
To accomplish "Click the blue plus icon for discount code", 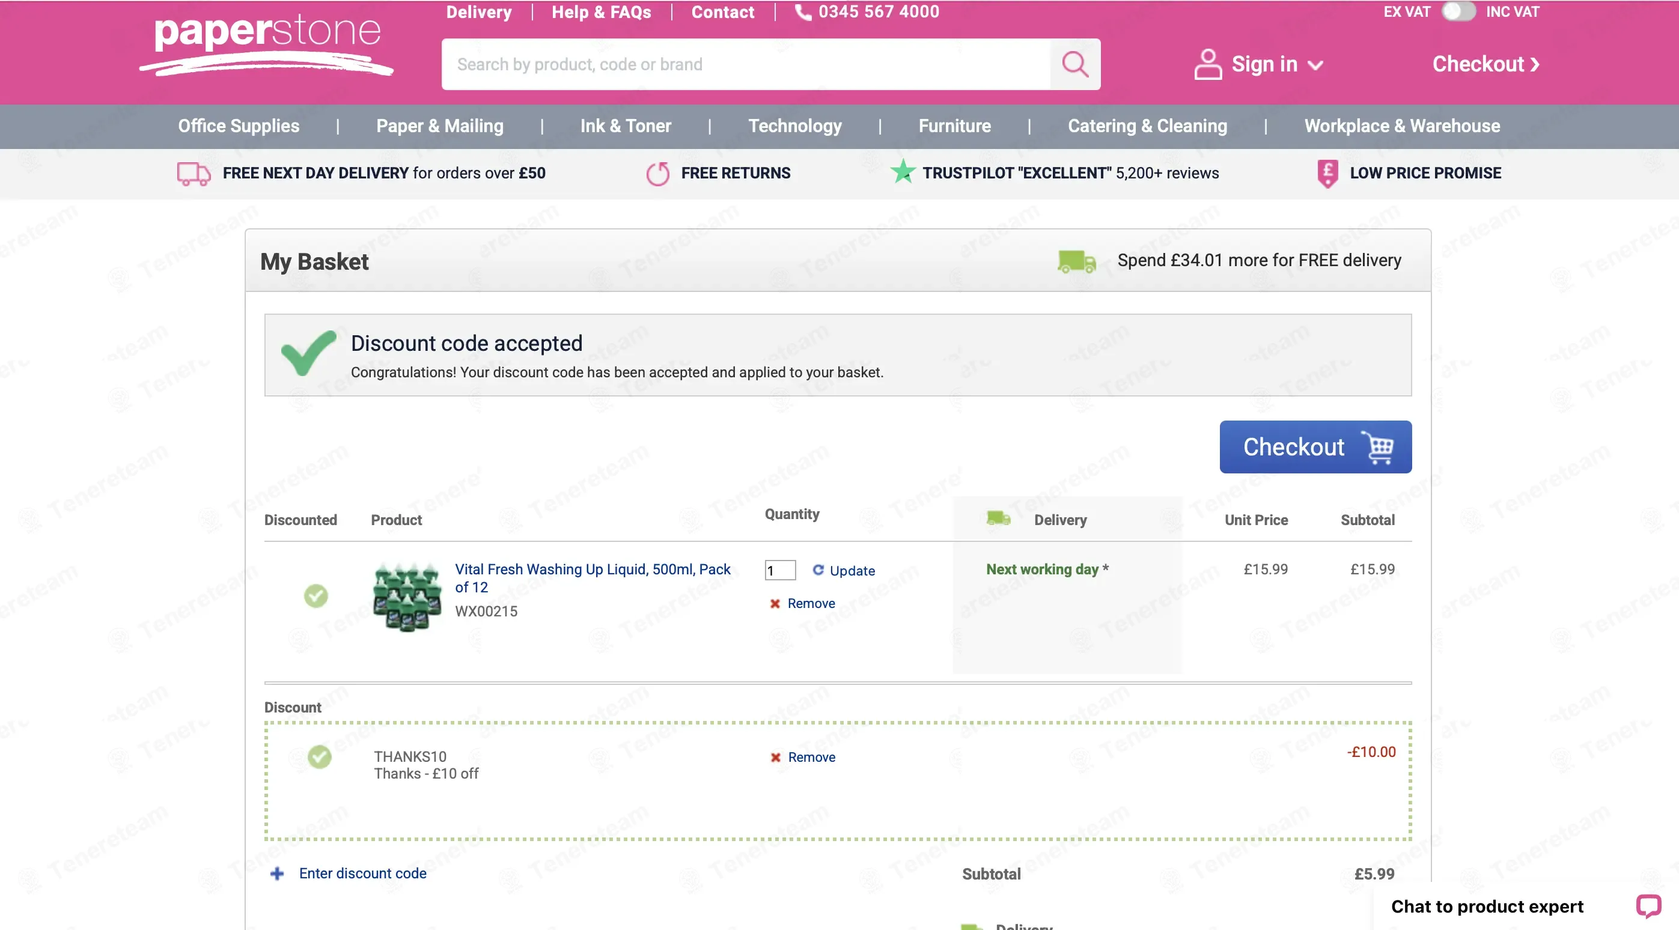I will pyautogui.click(x=277, y=874).
